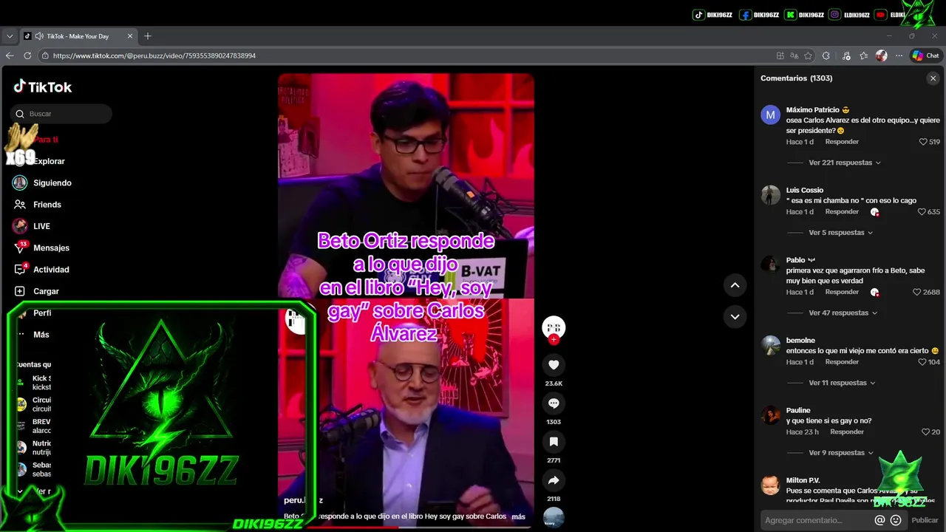Insert a mention with the @ icon
Viewport: 946px width, 532px height.
click(x=879, y=520)
